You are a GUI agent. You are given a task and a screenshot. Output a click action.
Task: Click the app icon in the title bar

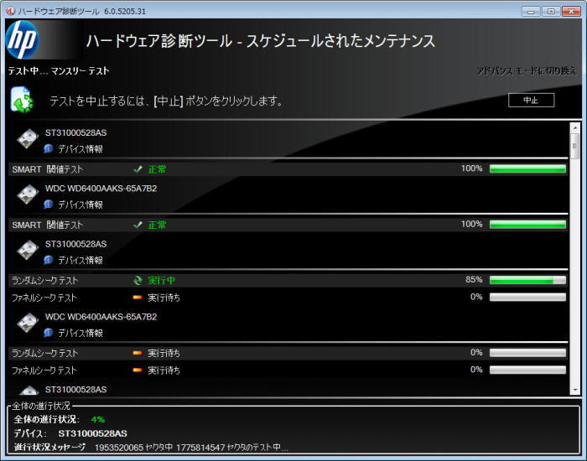pos(11,11)
